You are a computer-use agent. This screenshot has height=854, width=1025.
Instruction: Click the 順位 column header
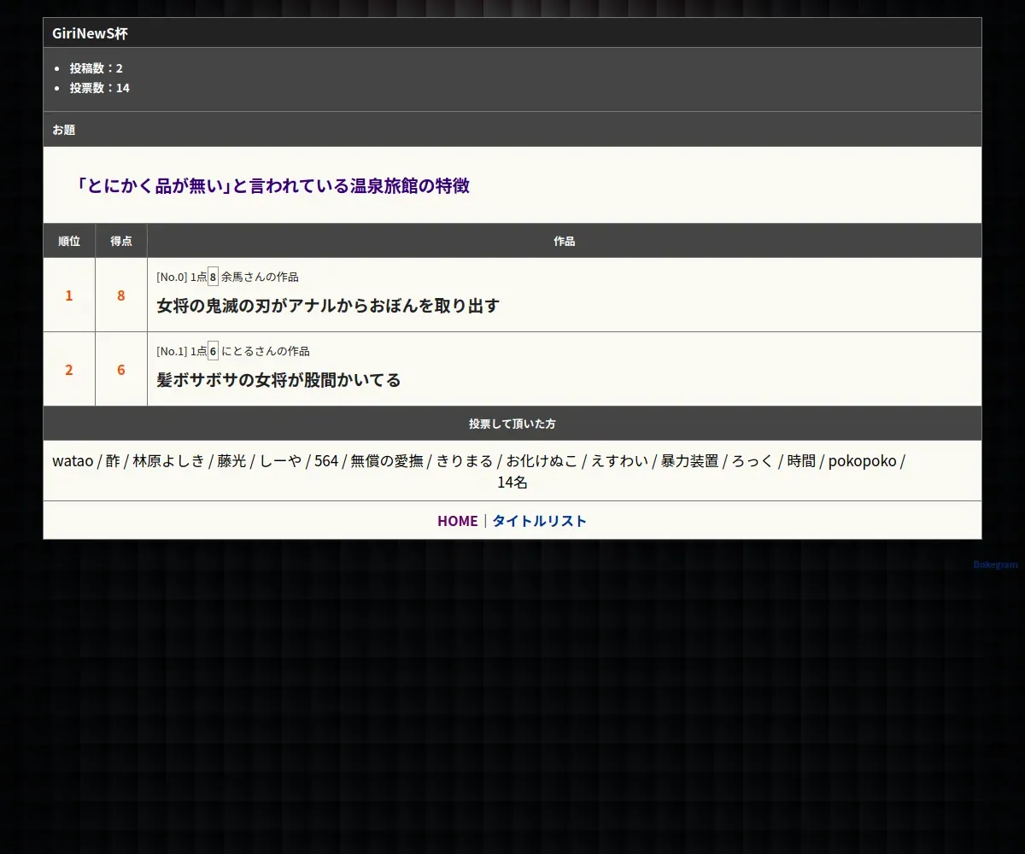pos(69,241)
